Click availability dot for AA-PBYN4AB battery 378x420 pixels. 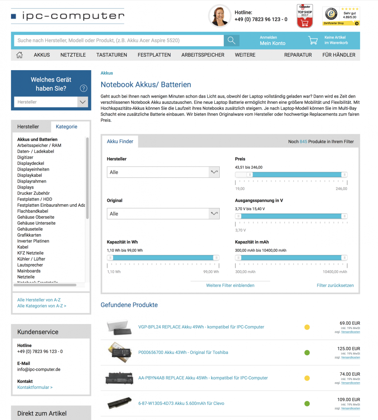(307, 378)
